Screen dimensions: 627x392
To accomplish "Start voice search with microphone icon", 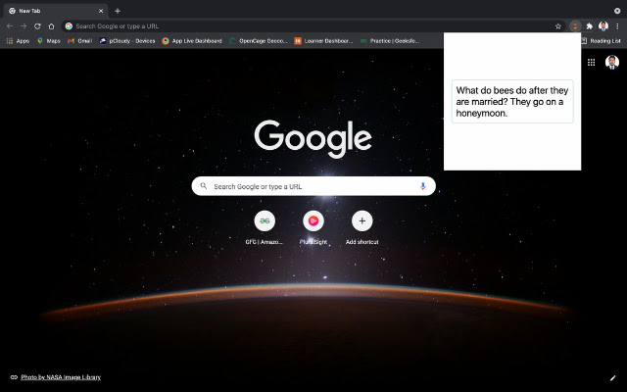I will click(x=422, y=186).
